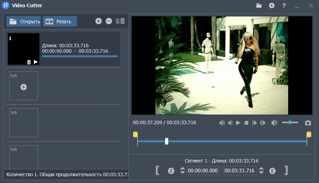This screenshot has height=183, width=319.
Task: Jump to next keyframe button
Action: click(263, 123)
